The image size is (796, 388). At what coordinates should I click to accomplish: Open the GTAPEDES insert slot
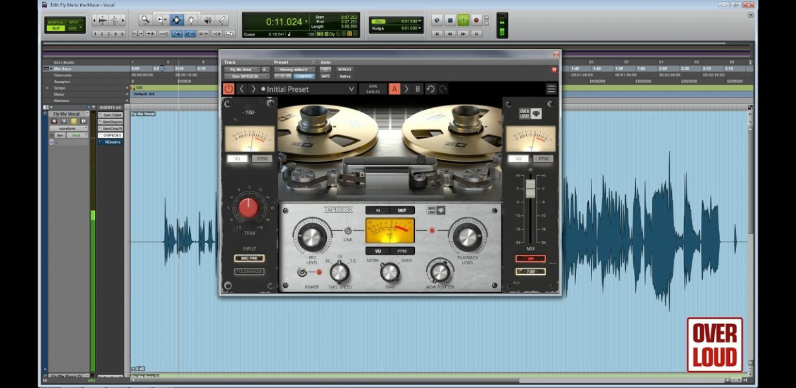(x=110, y=135)
